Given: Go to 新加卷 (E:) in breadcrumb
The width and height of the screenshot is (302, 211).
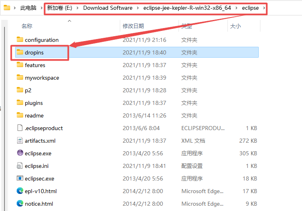Looking at the screenshot, I should tap(60, 8).
